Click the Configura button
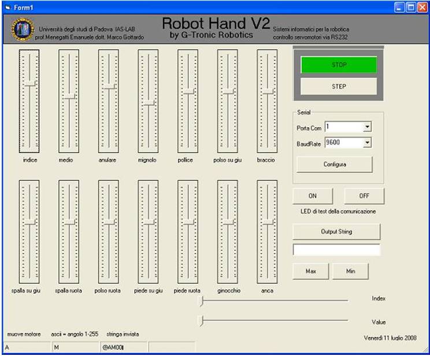 (x=335, y=164)
